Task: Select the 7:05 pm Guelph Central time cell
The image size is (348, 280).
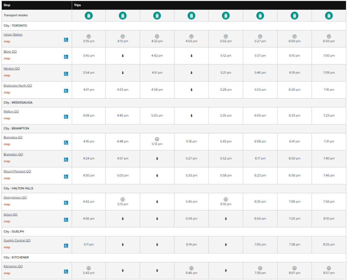Action: tap(260, 244)
